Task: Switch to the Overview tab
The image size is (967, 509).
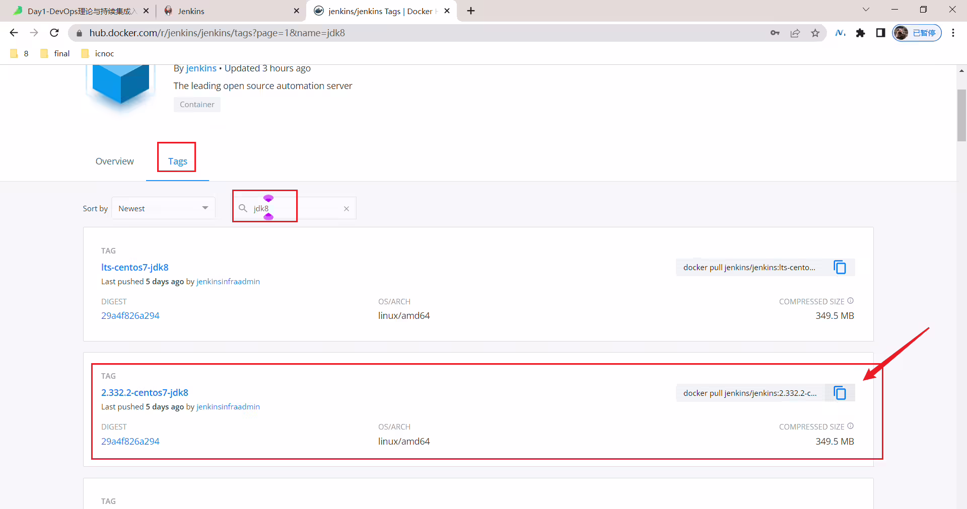Action: pos(115,161)
